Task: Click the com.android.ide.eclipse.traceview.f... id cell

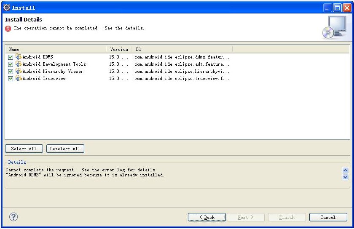Action: (182, 79)
